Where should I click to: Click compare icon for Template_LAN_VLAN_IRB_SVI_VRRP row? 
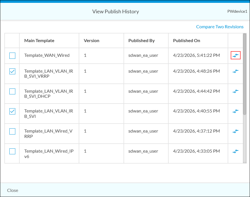(x=236, y=71)
